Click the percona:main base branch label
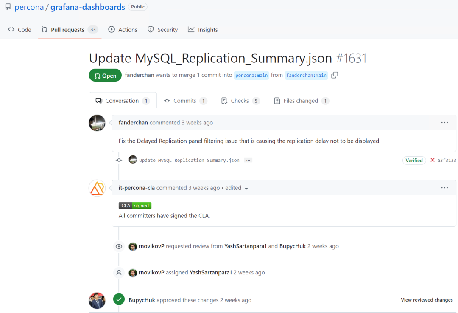 coord(251,75)
